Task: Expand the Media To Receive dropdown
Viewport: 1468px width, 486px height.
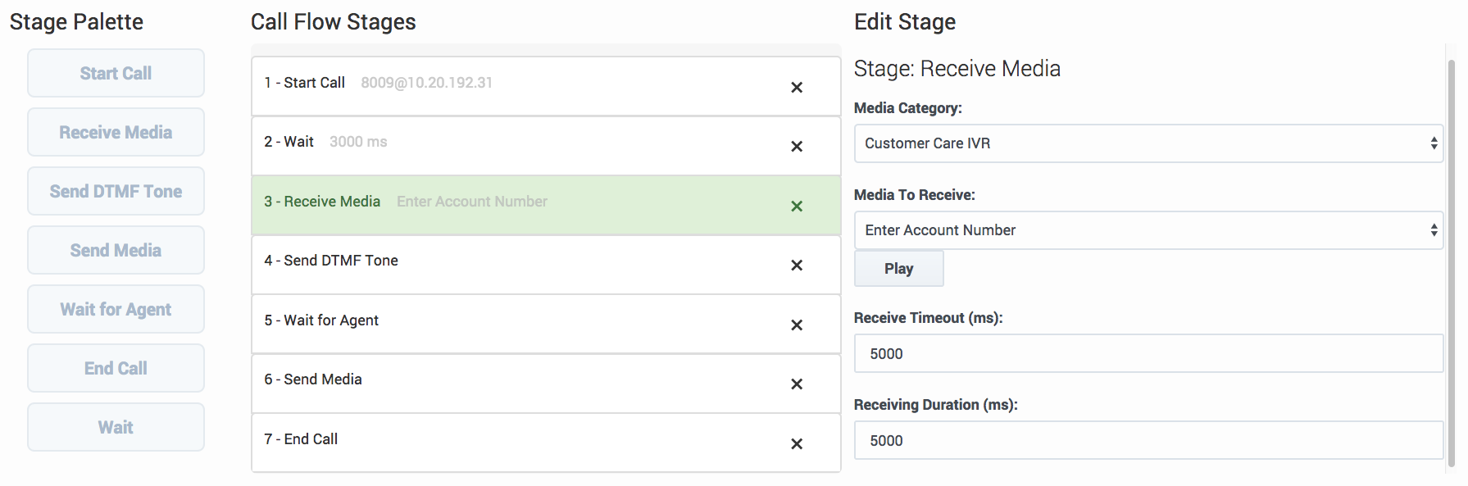Action: click(1148, 230)
